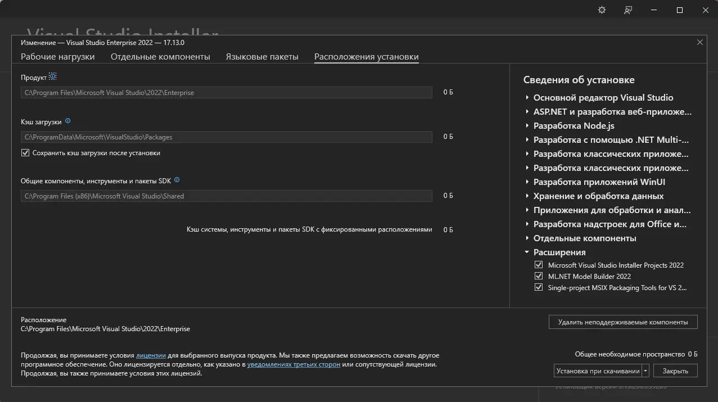The image size is (718, 402).
Task: Click the info icon next to Продукт
Action: point(53,77)
